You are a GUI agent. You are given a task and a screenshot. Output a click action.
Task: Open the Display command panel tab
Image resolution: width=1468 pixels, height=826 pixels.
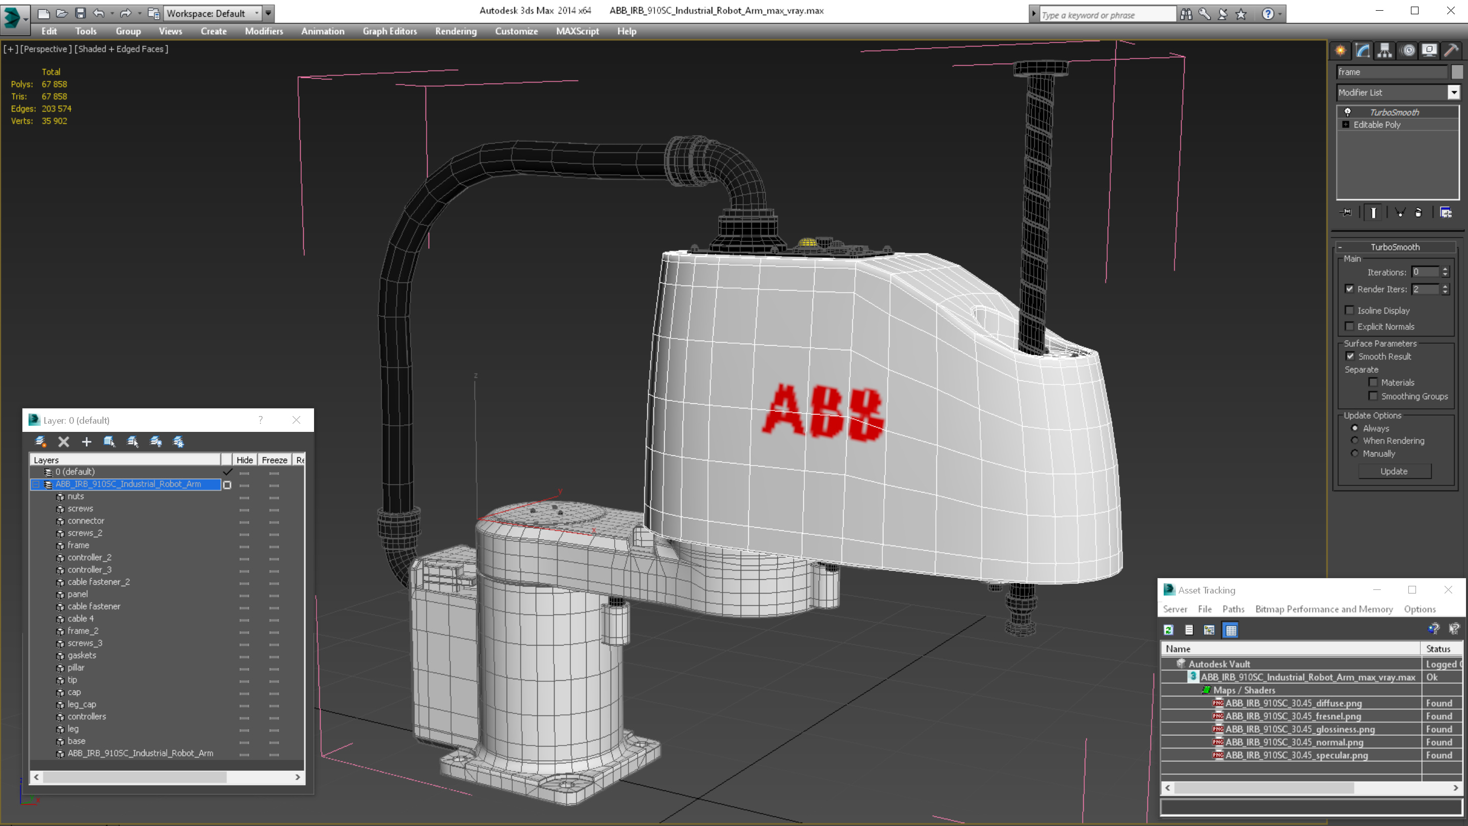(x=1429, y=51)
